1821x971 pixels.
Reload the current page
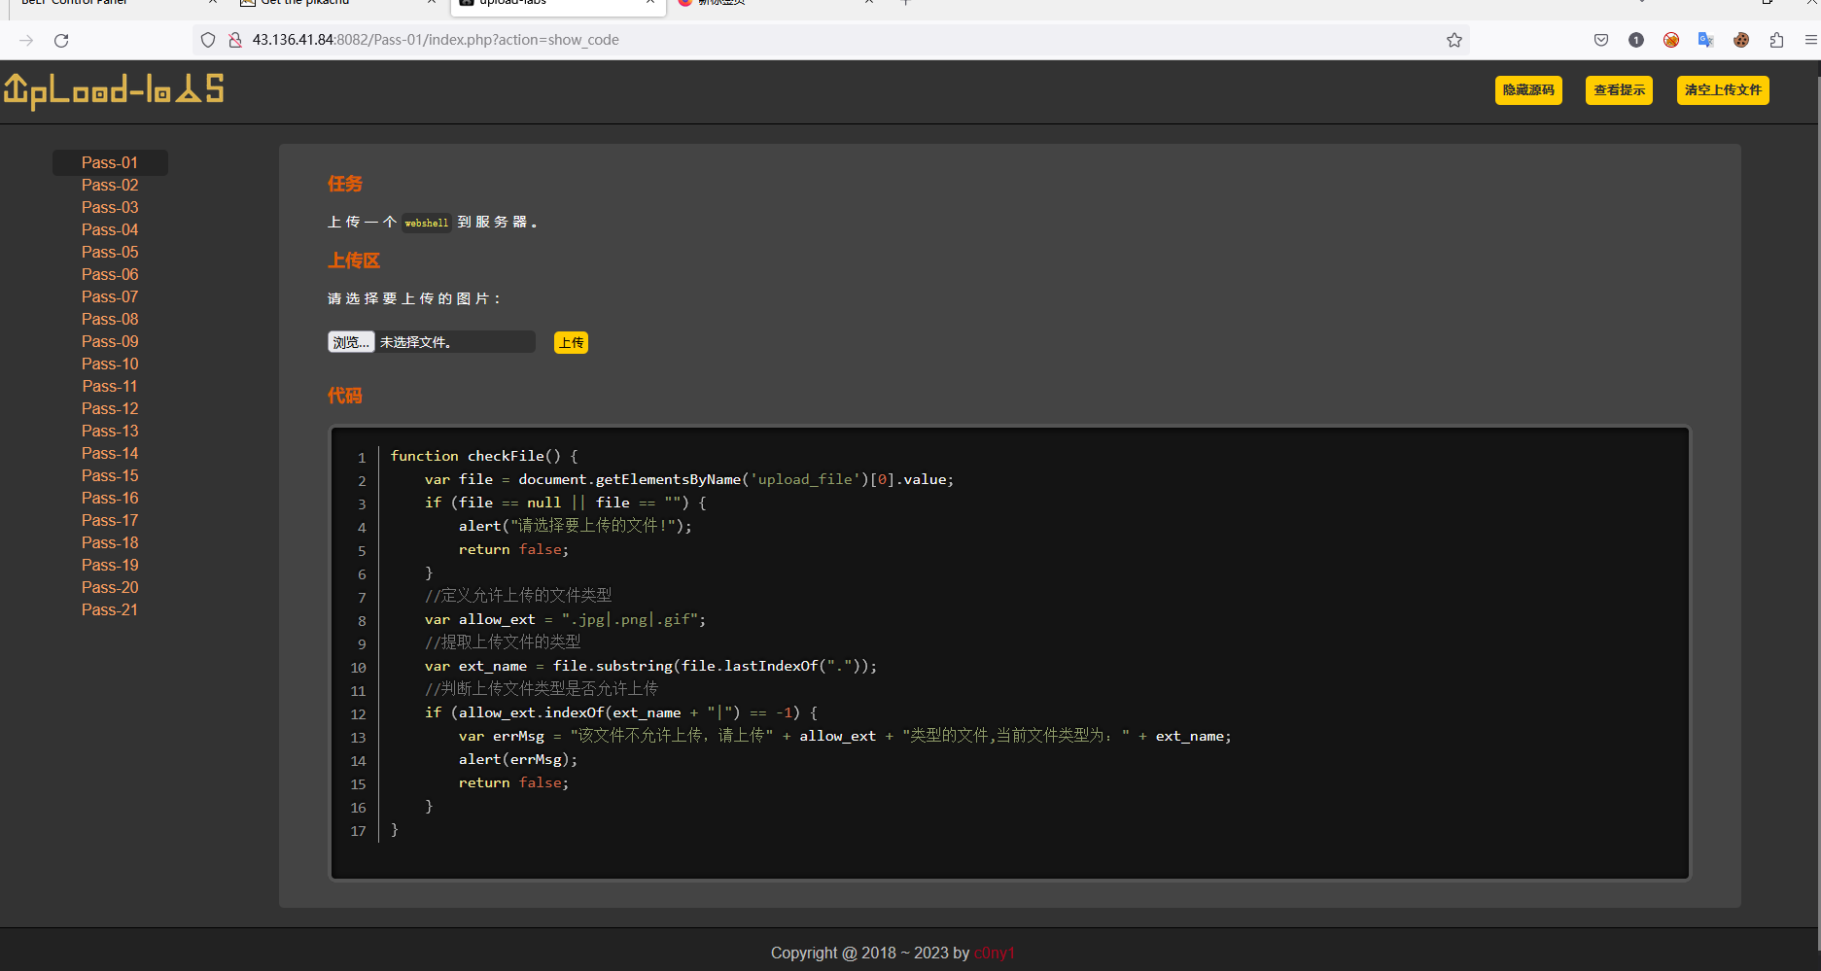click(61, 40)
